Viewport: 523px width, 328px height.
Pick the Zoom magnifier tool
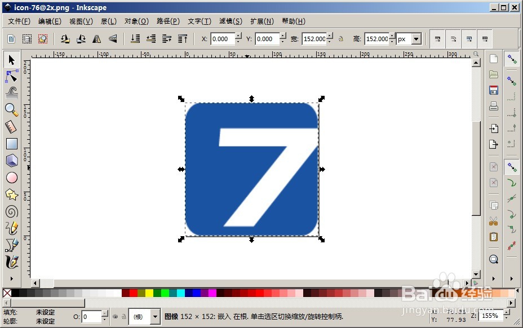(x=12, y=109)
